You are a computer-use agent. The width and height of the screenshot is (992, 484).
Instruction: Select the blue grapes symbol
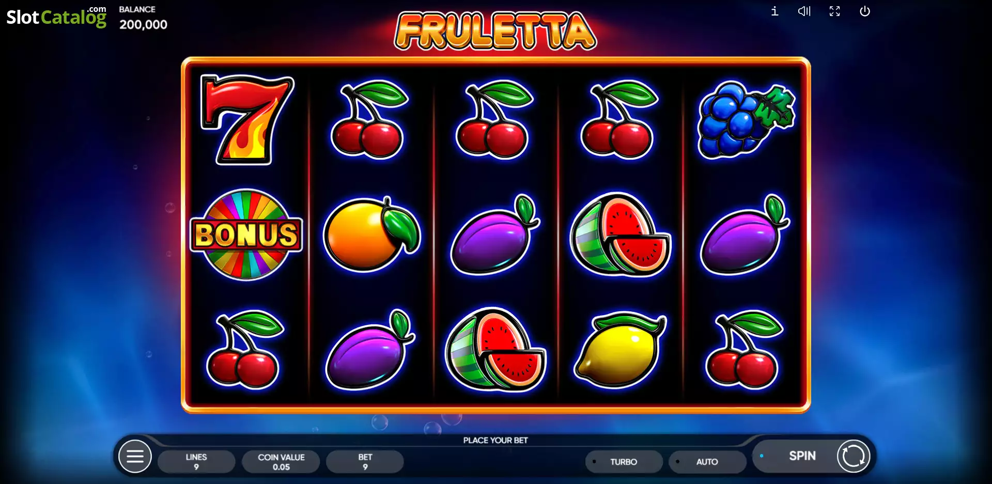click(746, 119)
